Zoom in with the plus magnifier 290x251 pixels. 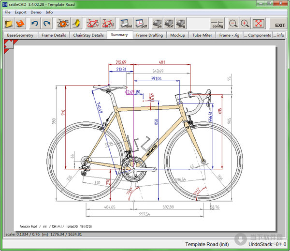click(x=245, y=24)
